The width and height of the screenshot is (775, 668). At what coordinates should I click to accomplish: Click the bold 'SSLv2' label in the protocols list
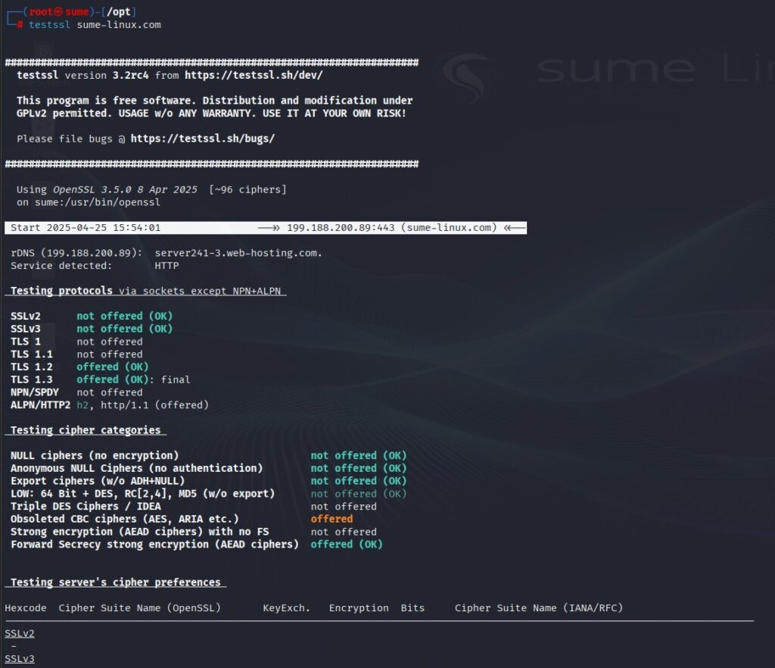point(26,316)
